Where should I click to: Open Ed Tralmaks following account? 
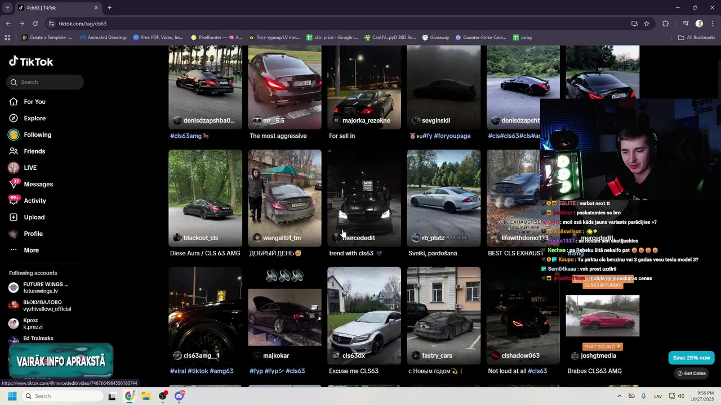[x=38, y=339]
